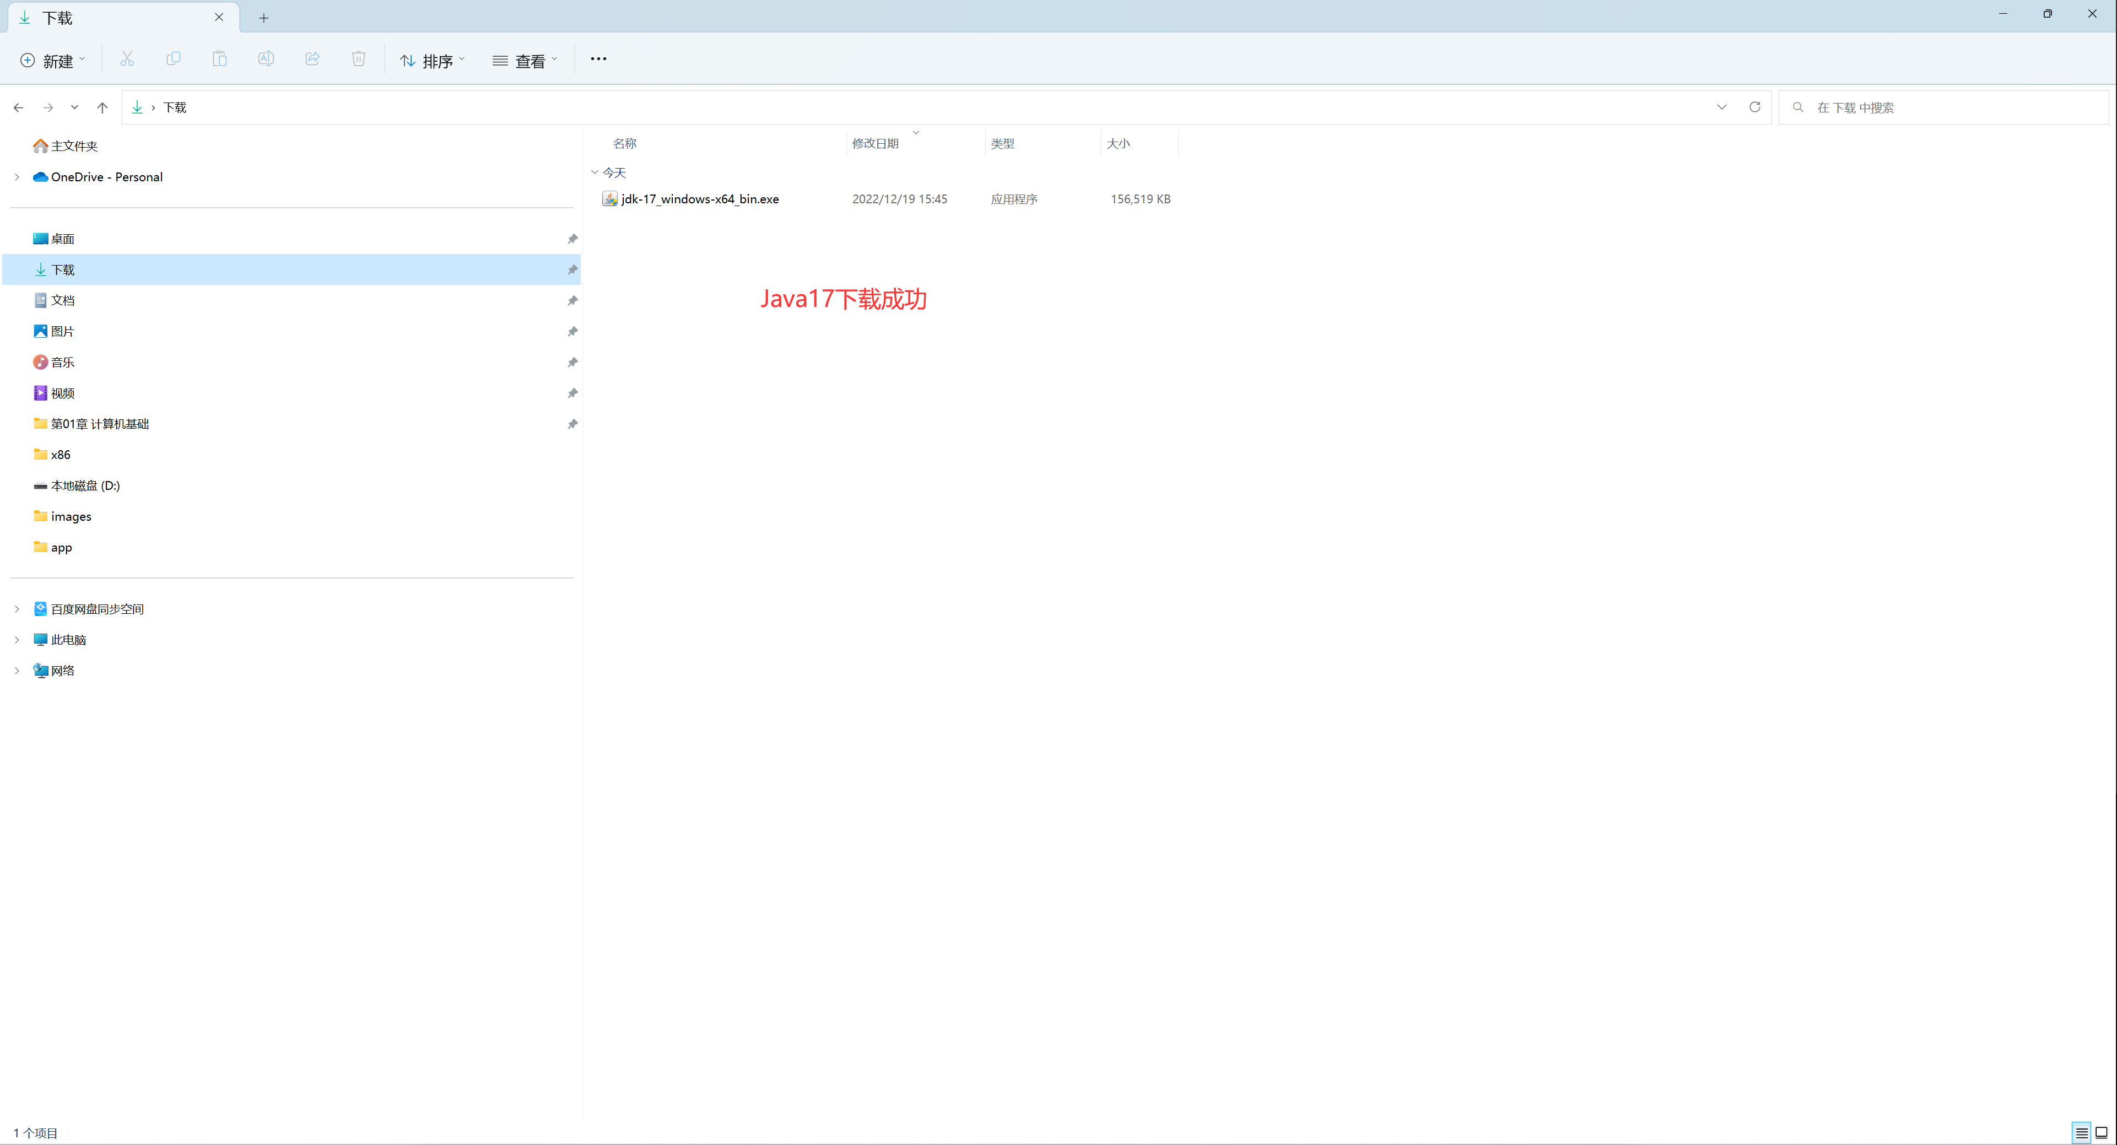Open recent locations chevron beside navigation arrows
Image resolution: width=2117 pixels, height=1145 pixels.
[75, 107]
